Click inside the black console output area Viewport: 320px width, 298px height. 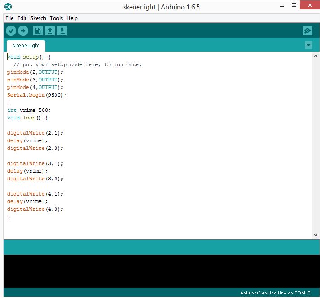(161, 271)
